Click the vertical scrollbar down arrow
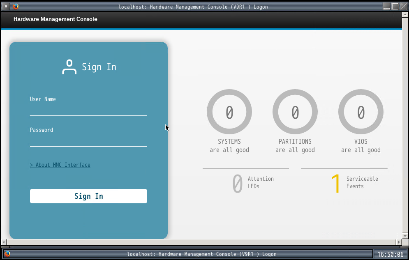Image resolution: width=409 pixels, height=260 pixels. 405,236
